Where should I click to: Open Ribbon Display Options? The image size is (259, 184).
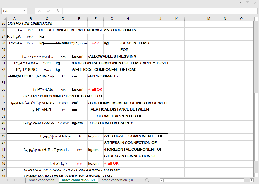[248, 3]
